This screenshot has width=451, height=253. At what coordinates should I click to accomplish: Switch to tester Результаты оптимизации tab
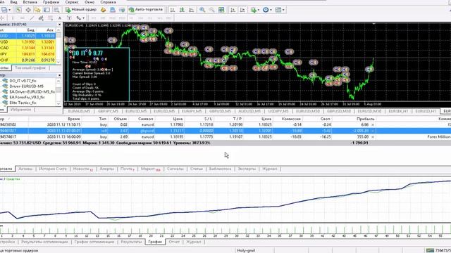click(x=44, y=242)
